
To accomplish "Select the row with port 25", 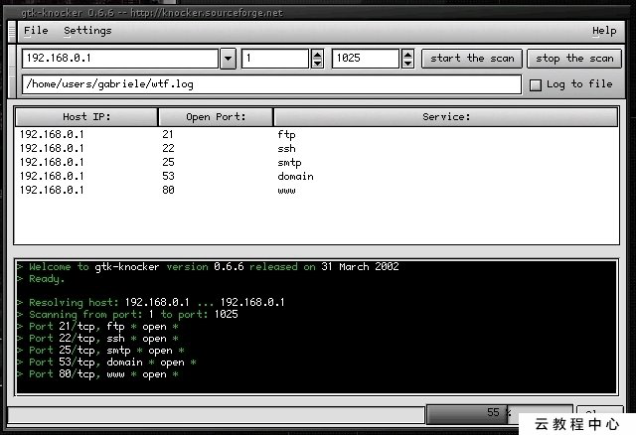I will (316, 162).
